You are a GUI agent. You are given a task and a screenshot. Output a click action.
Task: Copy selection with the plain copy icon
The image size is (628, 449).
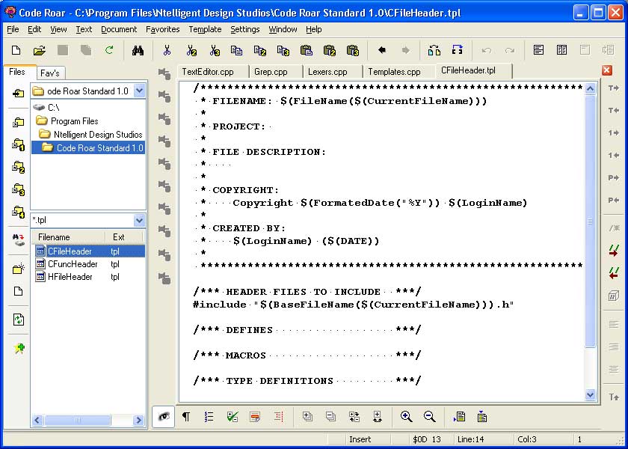[x=237, y=51]
